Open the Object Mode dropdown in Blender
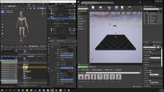The height and width of the screenshot is (92, 164). point(6,8)
